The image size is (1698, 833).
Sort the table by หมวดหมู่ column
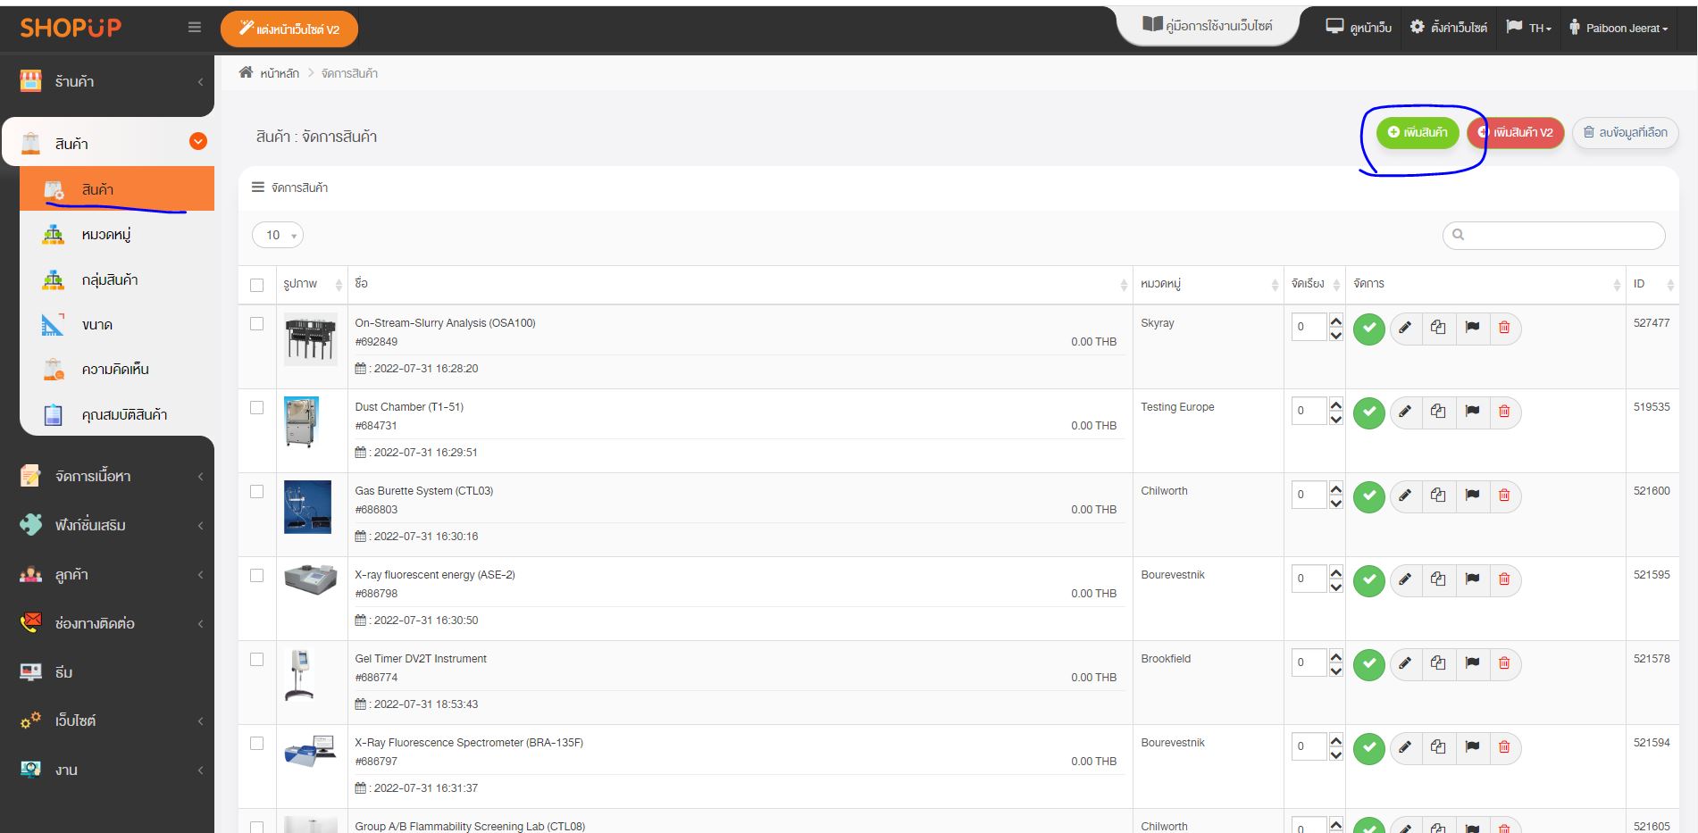pos(1209,284)
